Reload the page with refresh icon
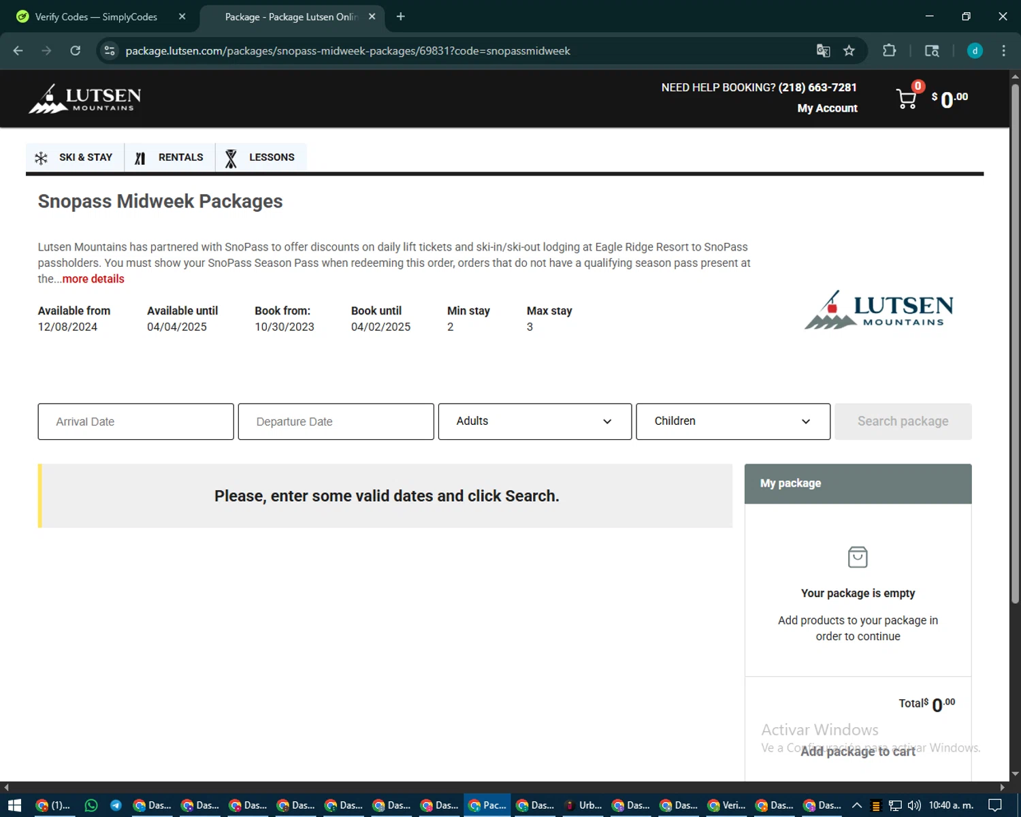This screenshot has height=817, width=1021. click(x=76, y=50)
